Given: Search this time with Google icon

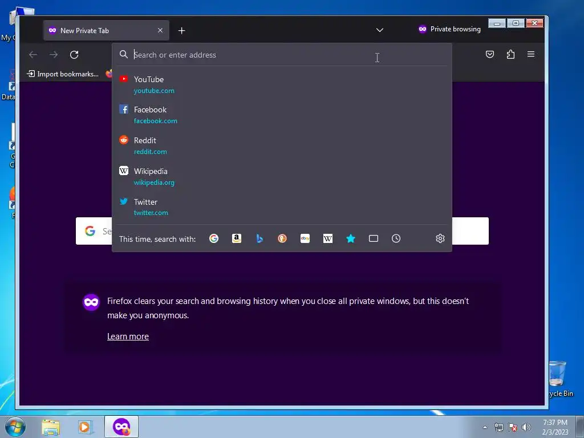Looking at the screenshot, I should pos(214,238).
